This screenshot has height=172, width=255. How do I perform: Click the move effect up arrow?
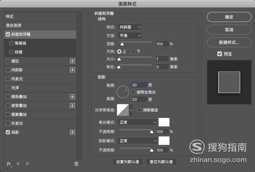(x=18, y=164)
